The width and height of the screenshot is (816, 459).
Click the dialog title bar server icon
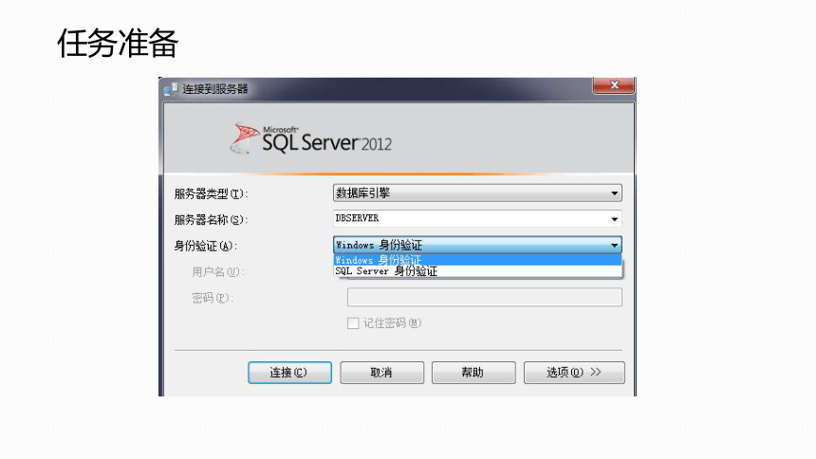click(x=171, y=89)
